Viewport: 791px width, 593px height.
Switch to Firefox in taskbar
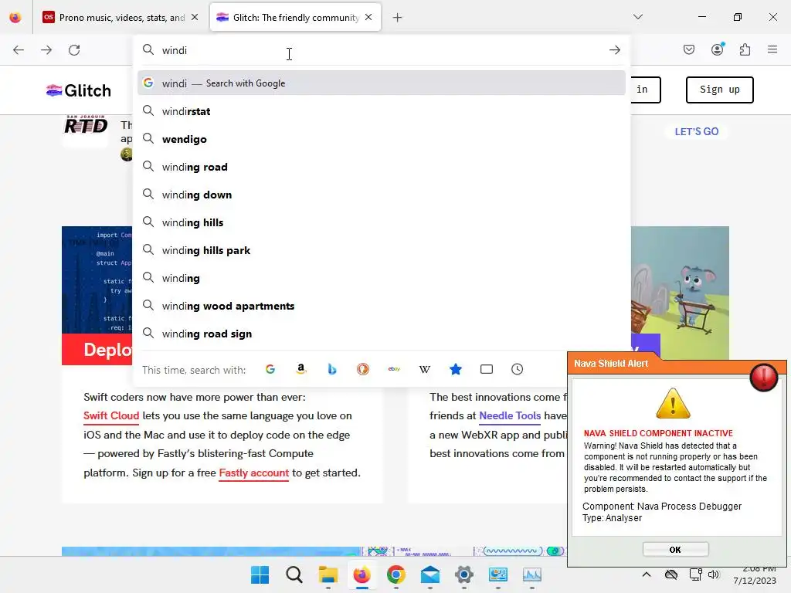tap(362, 574)
